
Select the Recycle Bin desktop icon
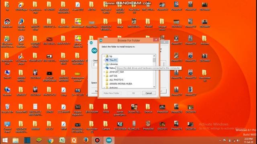[7, 108]
